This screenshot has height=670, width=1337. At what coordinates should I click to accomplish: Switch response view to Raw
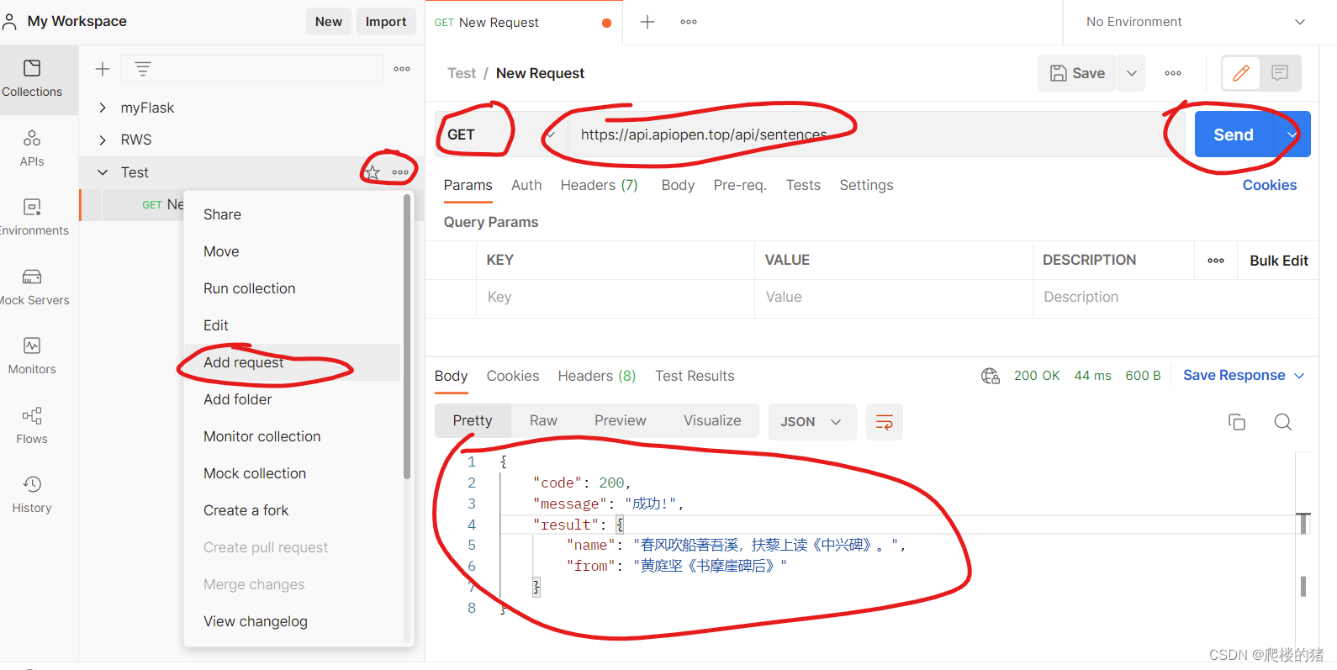[x=543, y=420]
